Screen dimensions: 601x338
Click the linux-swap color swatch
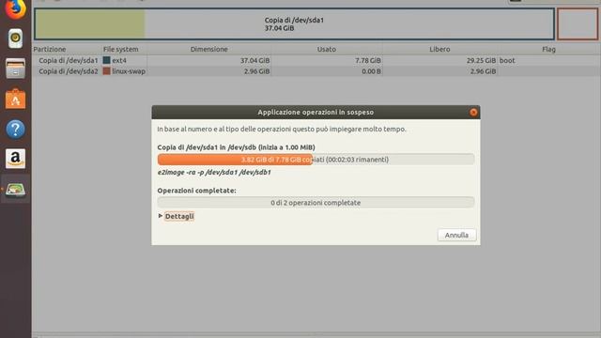click(x=106, y=71)
